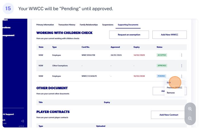Open the Transaction History tab
Viewport: 201px width, 130px height.
click(x=67, y=25)
